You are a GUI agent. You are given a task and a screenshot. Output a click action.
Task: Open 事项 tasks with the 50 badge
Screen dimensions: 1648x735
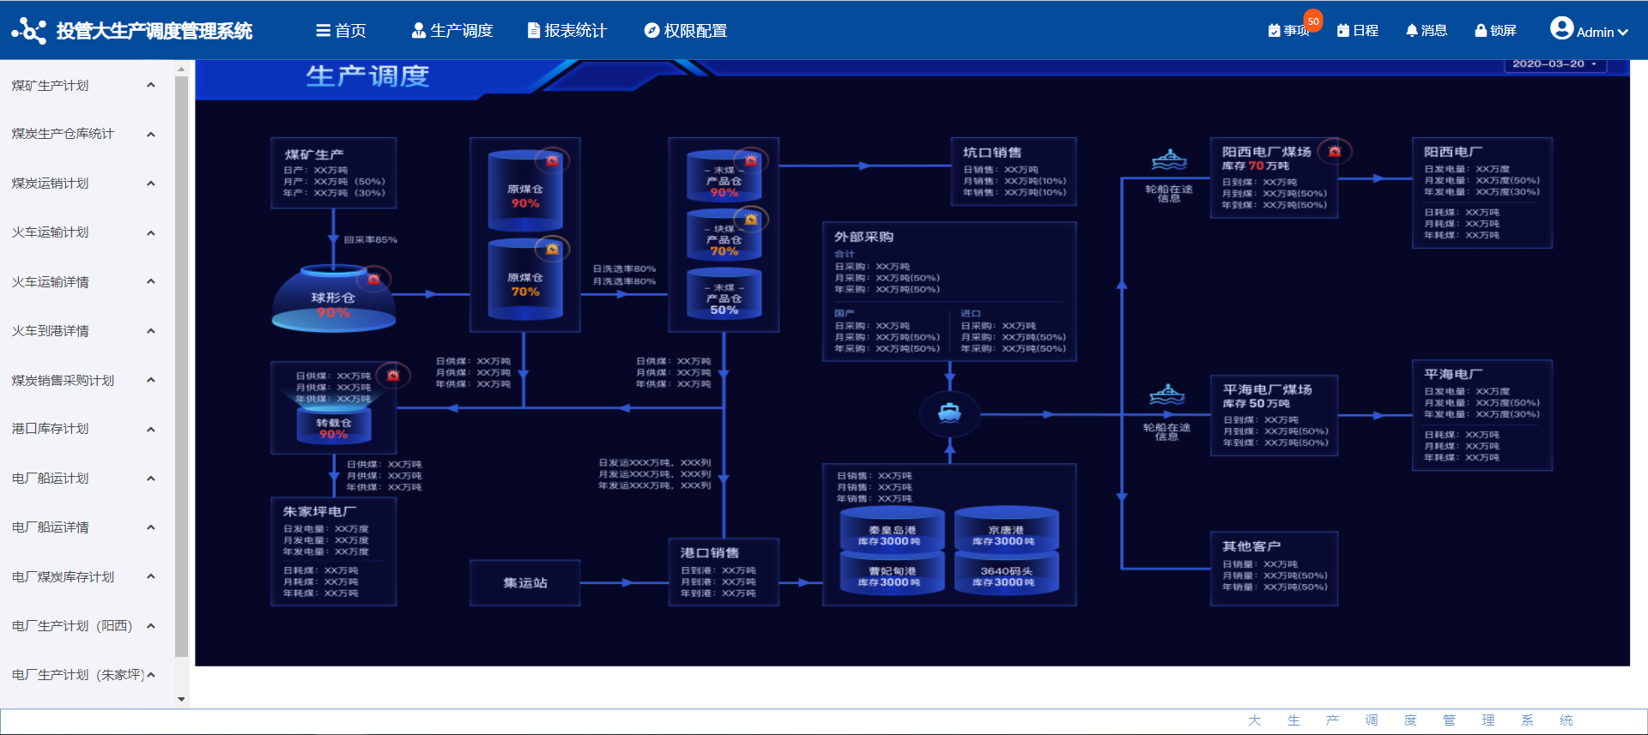point(1289,31)
